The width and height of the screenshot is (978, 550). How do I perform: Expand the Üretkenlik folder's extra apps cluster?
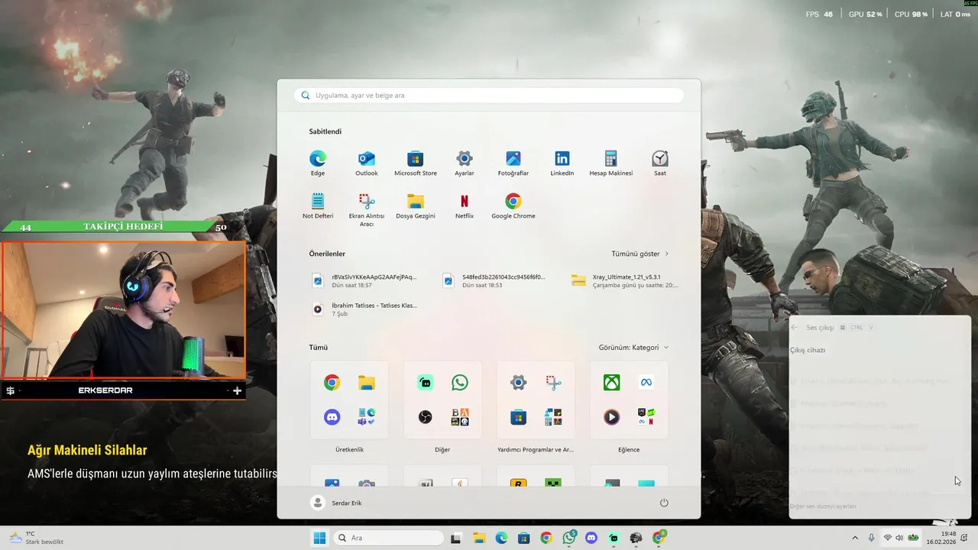367,417
